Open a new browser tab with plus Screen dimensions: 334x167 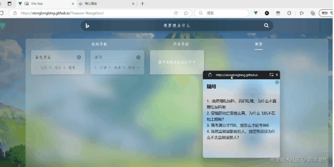(x=142, y=4)
